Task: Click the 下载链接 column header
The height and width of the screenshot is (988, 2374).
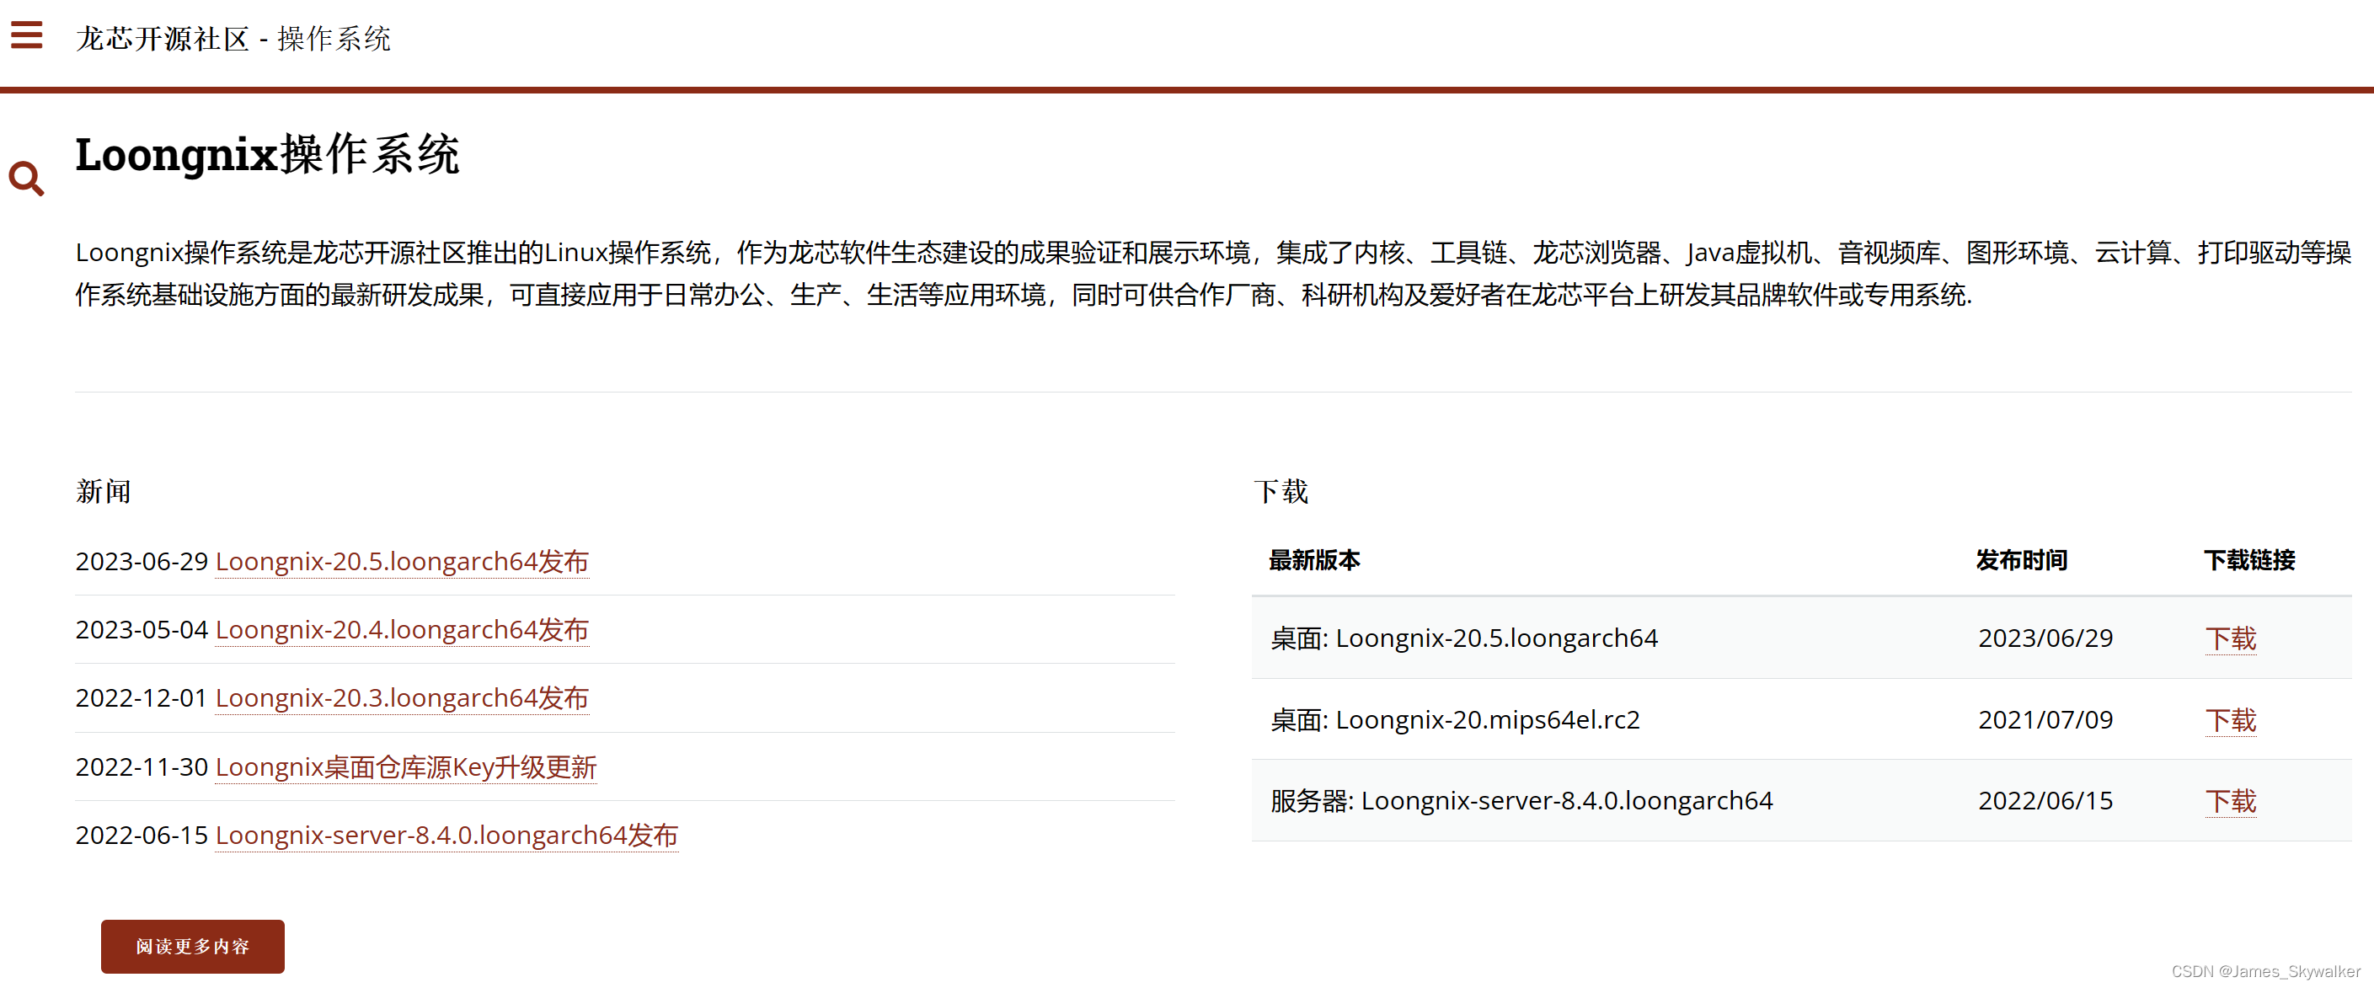Action: coord(2248,560)
